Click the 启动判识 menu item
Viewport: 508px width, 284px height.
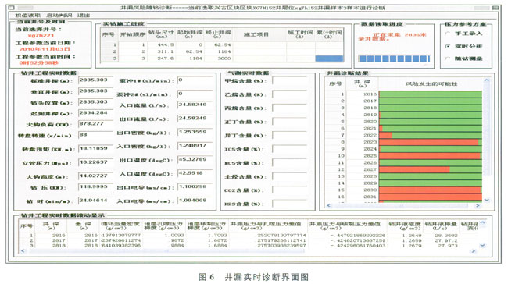(x=59, y=15)
